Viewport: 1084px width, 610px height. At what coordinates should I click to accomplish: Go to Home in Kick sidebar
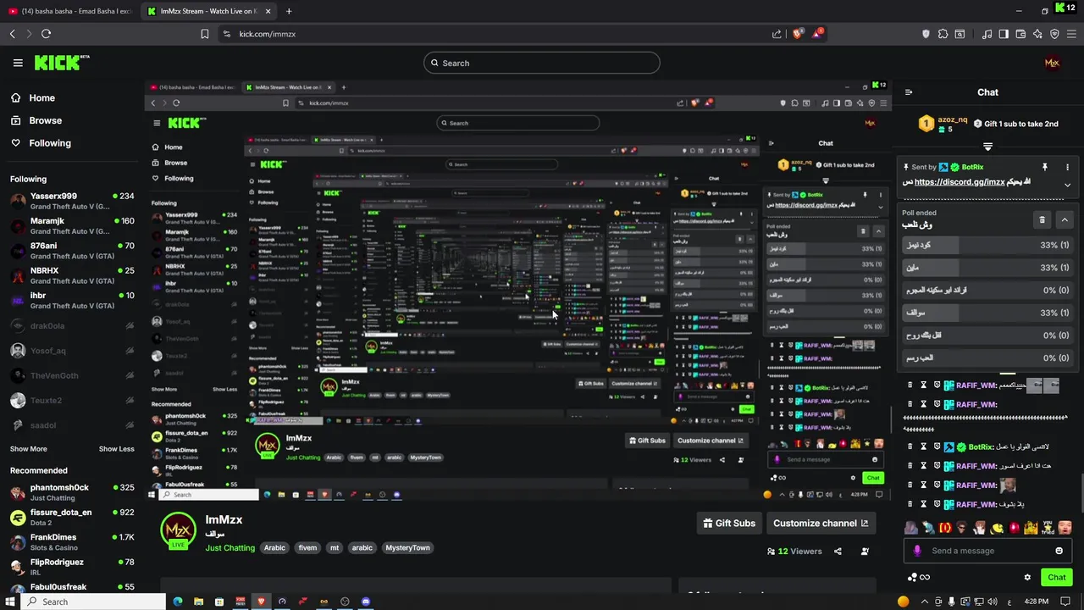point(32,97)
